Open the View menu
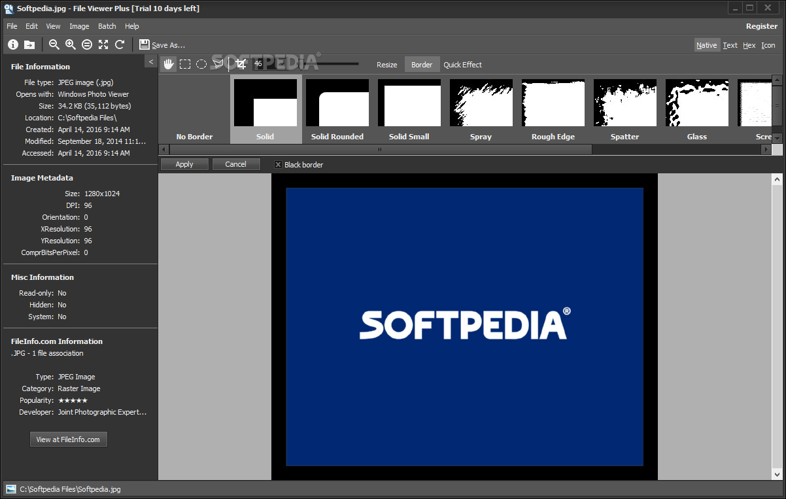 (x=53, y=26)
